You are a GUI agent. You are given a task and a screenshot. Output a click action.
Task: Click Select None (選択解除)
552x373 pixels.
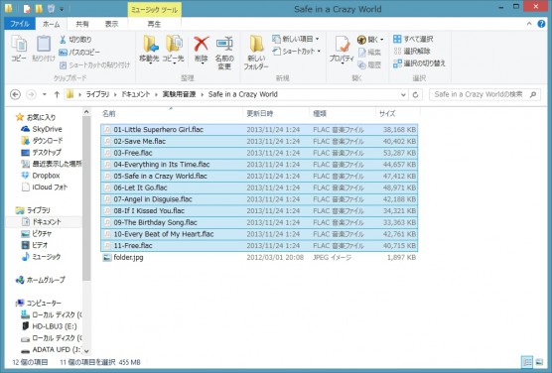point(412,51)
